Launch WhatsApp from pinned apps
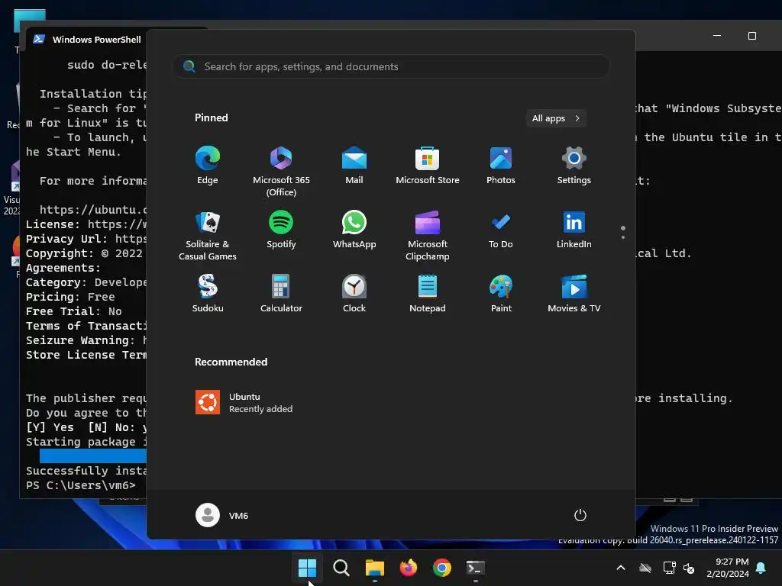Screen dimensions: 782x586 point(354,230)
